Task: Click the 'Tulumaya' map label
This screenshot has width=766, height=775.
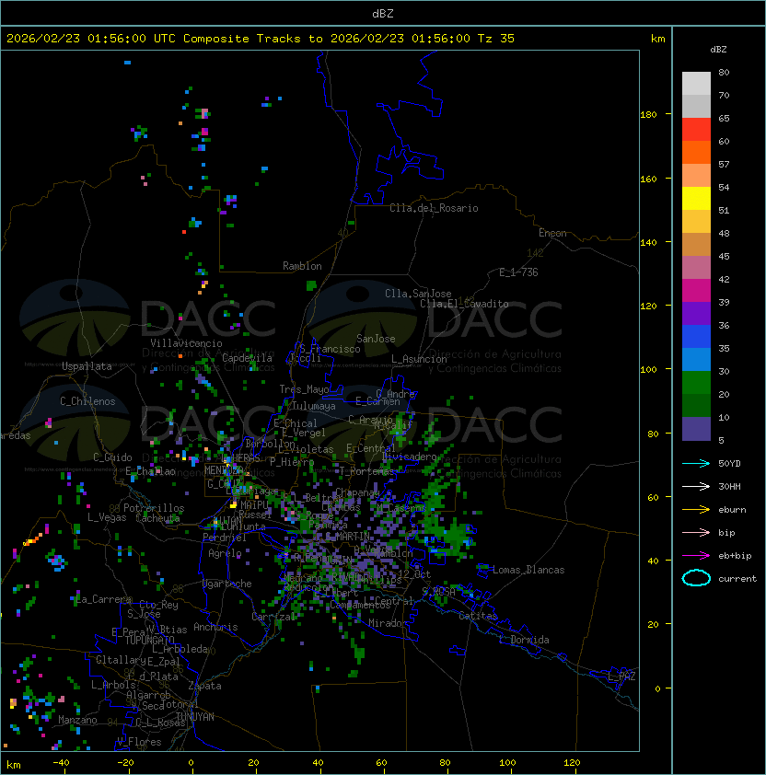Action: 314,406
